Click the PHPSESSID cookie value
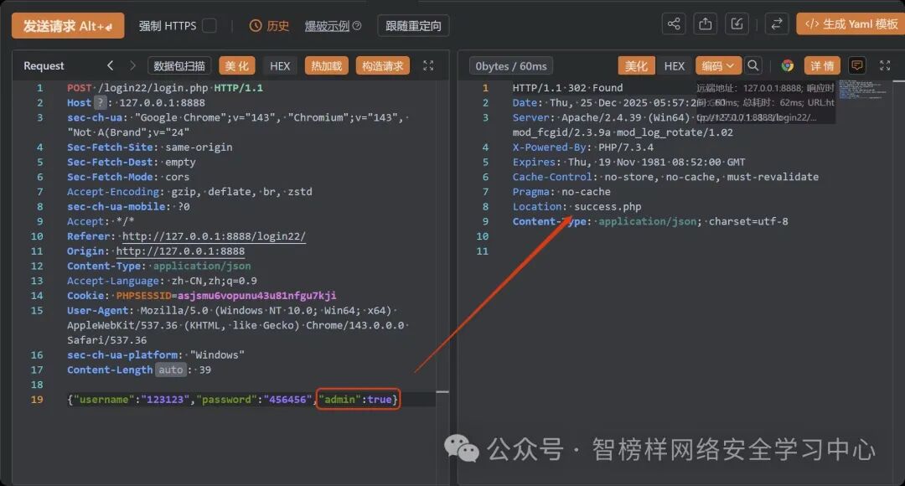 pos(257,296)
